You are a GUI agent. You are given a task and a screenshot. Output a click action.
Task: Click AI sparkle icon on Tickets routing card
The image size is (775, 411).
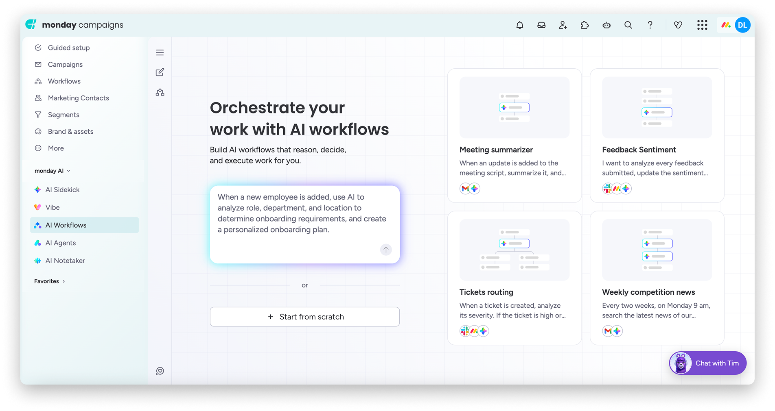[x=484, y=331]
